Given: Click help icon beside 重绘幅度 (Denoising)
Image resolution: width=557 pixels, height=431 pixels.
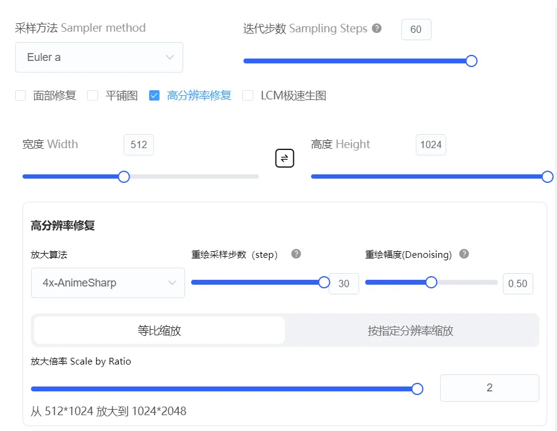Looking at the screenshot, I should pos(464,254).
